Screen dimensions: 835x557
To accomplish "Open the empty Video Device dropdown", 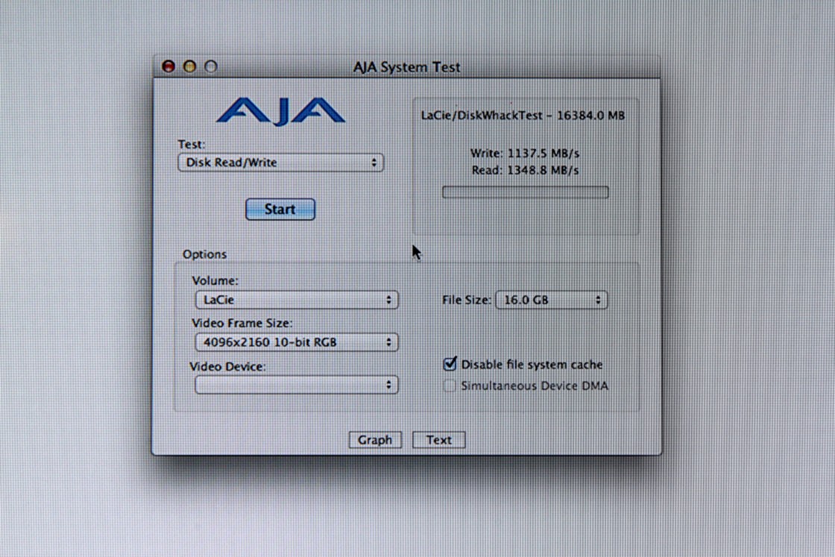I will (x=297, y=385).
